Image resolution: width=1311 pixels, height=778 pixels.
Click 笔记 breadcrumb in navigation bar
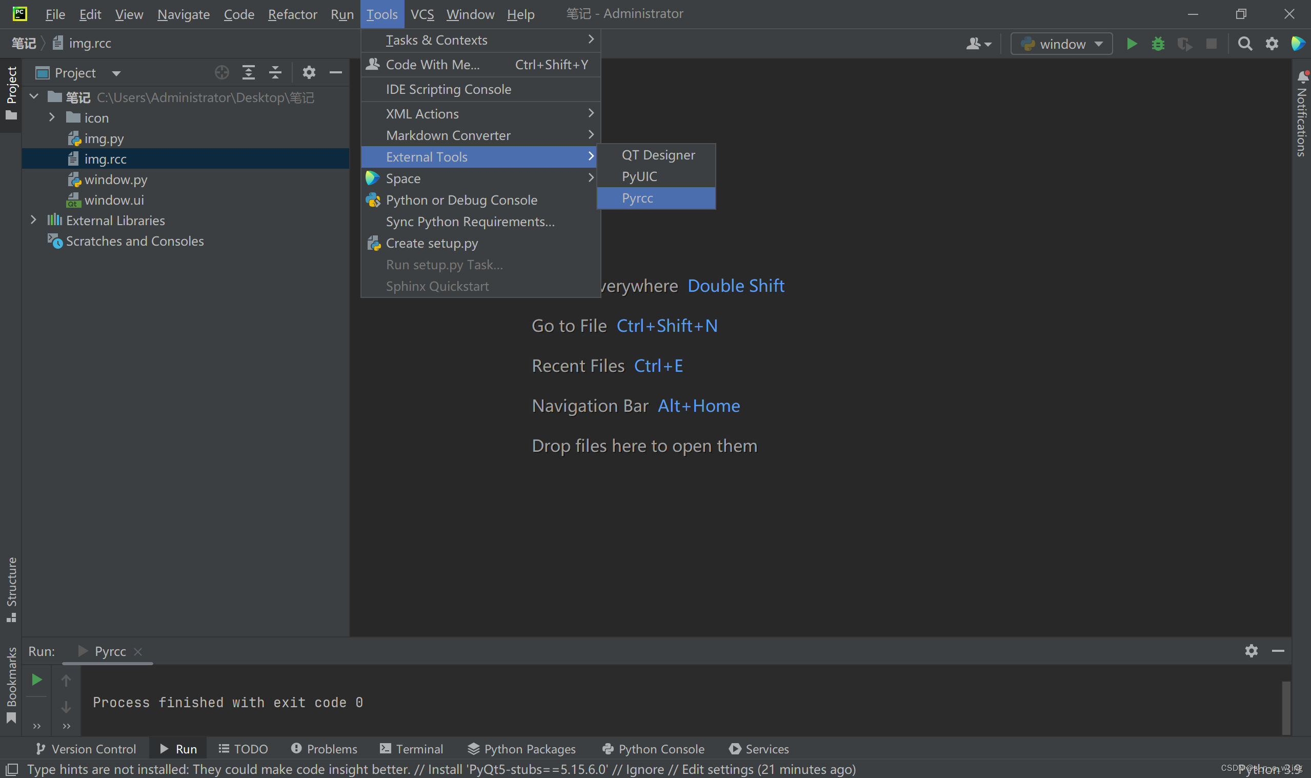[x=24, y=43]
